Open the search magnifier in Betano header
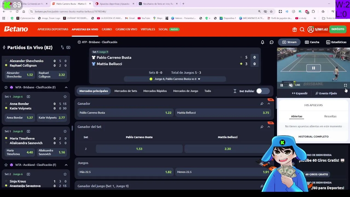The height and width of the screenshot is (197, 350). click(302, 29)
